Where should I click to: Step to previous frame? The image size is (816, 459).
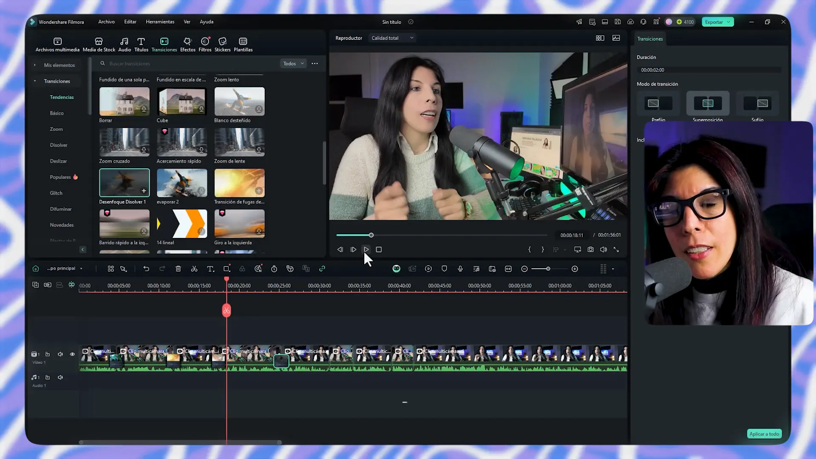340,250
